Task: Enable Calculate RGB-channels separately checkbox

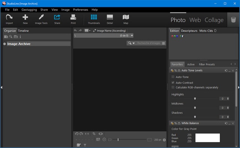Action: click(173, 87)
